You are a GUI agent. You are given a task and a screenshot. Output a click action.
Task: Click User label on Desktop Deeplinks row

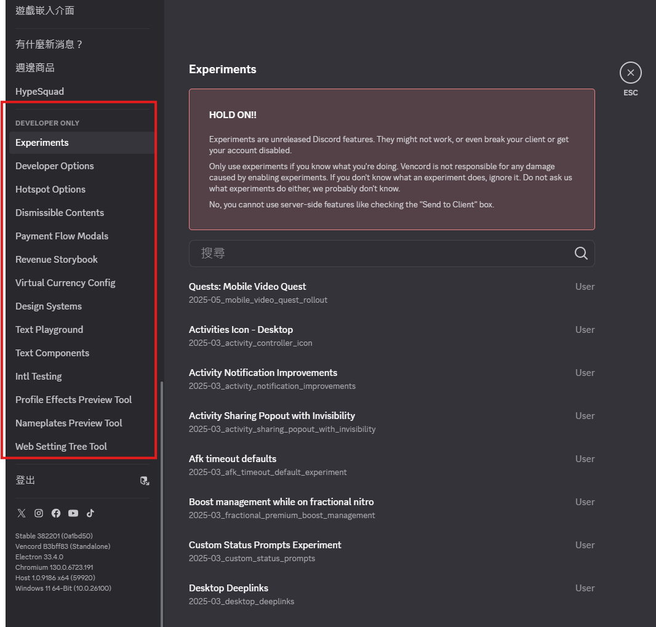pos(585,588)
